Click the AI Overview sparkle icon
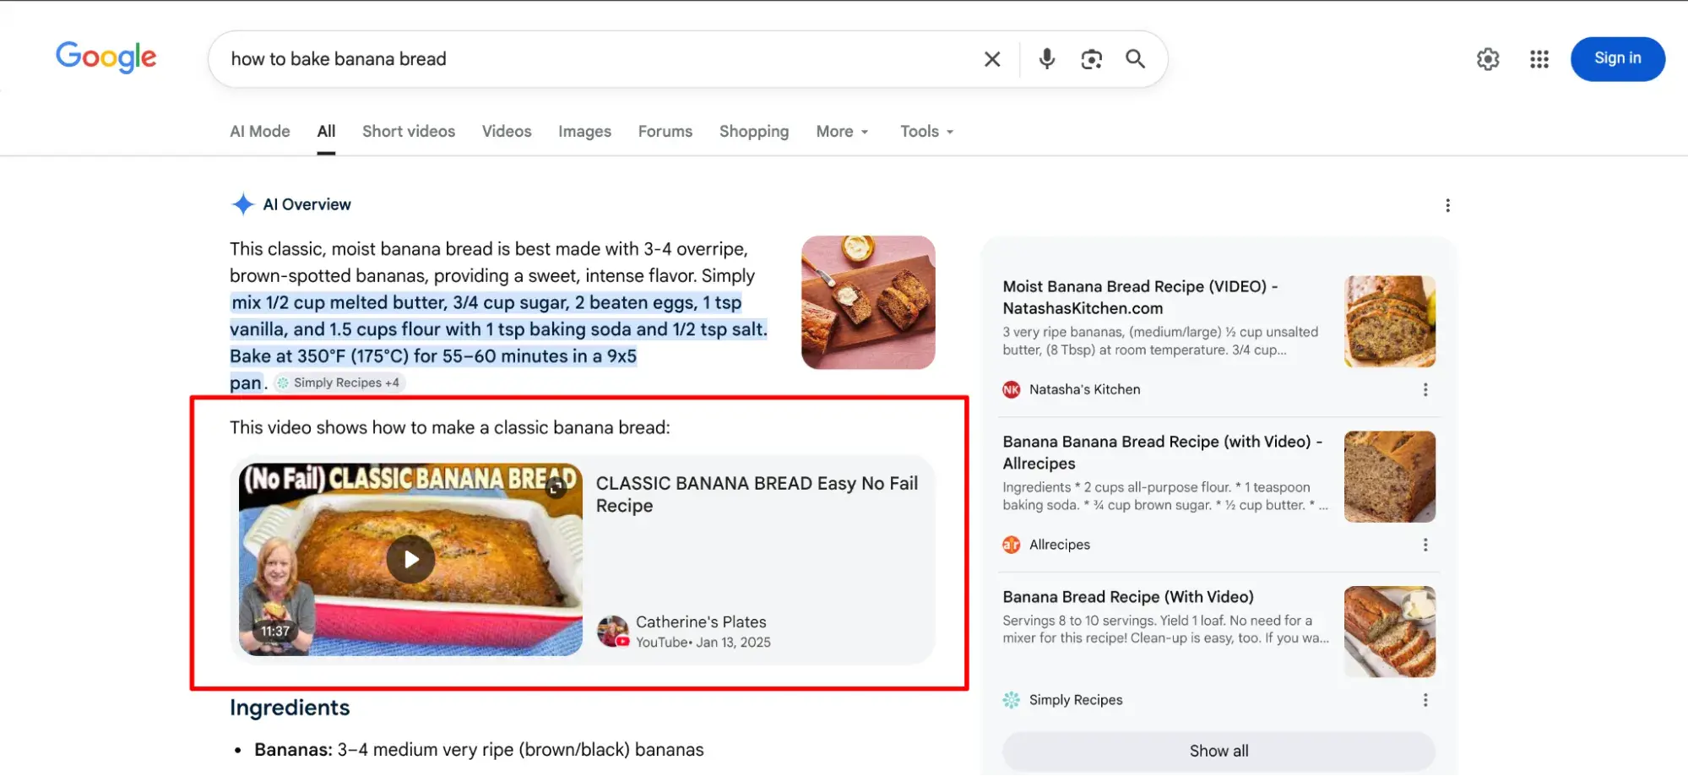This screenshot has width=1688, height=776. [242, 204]
